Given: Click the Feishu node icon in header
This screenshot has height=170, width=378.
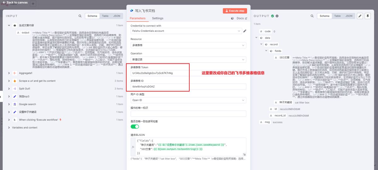Looking at the screenshot, I should coord(132,10).
